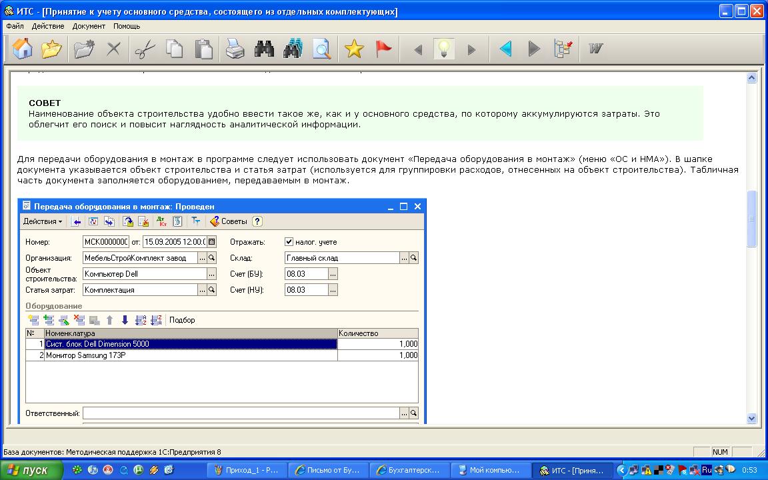Click the W Word export icon
768x480 pixels.
pos(595,49)
